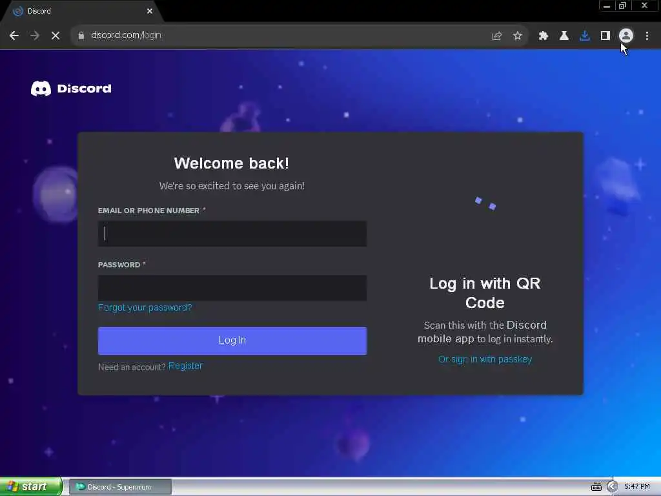Open the Downloads toolbar icon
The width and height of the screenshot is (661, 496).
(x=584, y=36)
